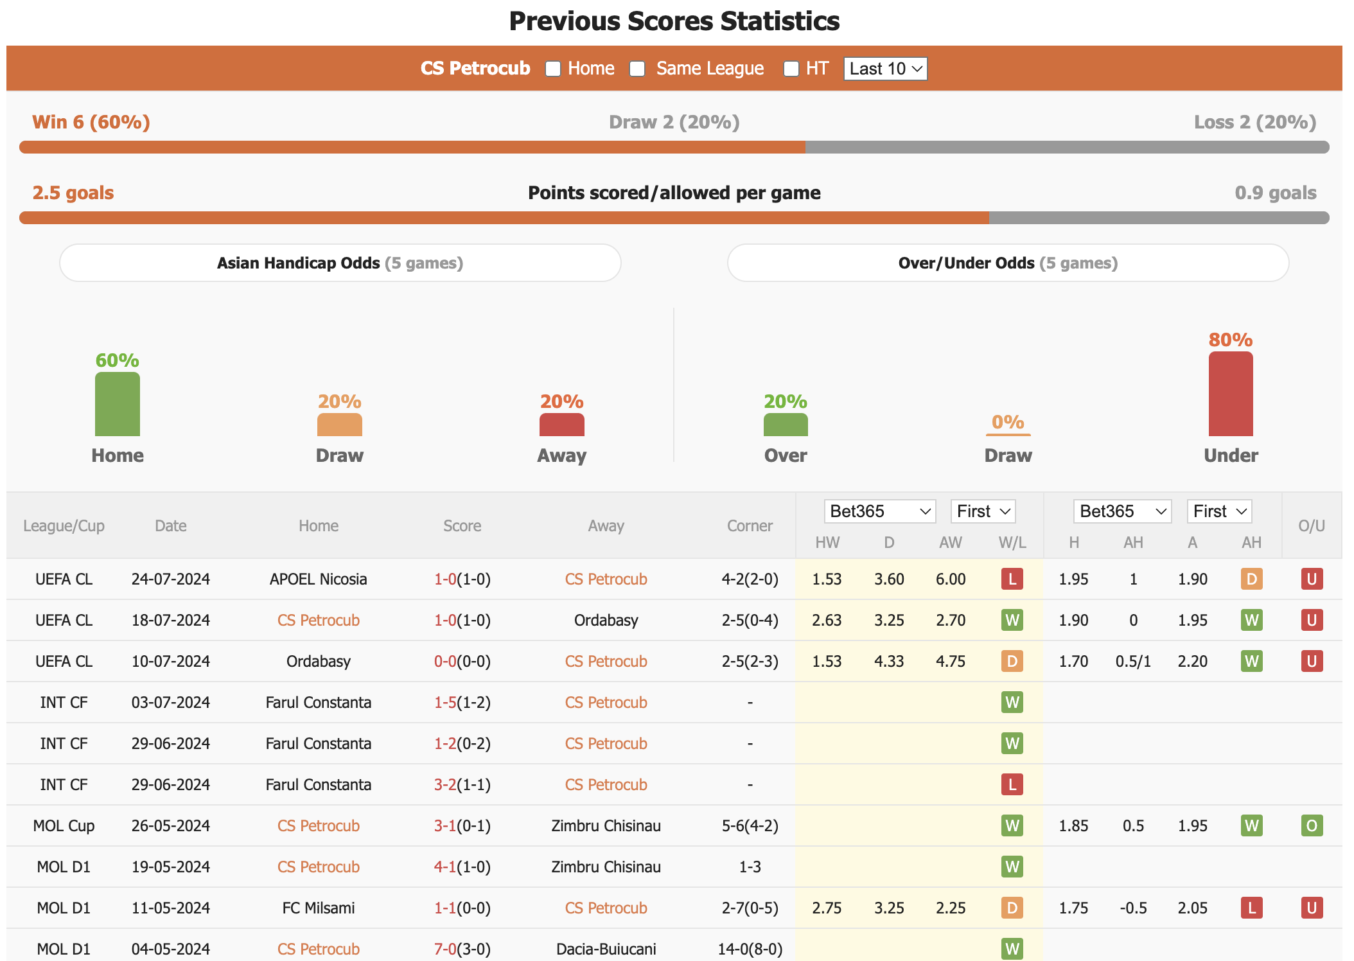Click the -0.5 handicap value
This screenshot has width=1354, height=961.
point(1133,908)
